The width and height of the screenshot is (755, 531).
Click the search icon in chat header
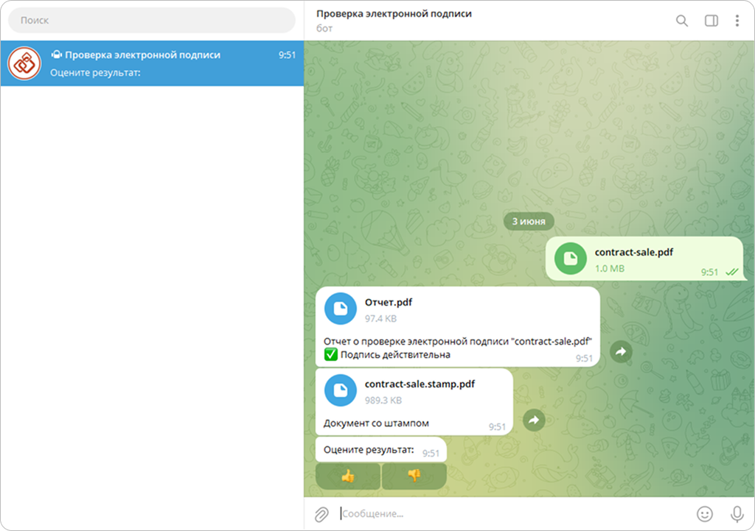coord(682,21)
